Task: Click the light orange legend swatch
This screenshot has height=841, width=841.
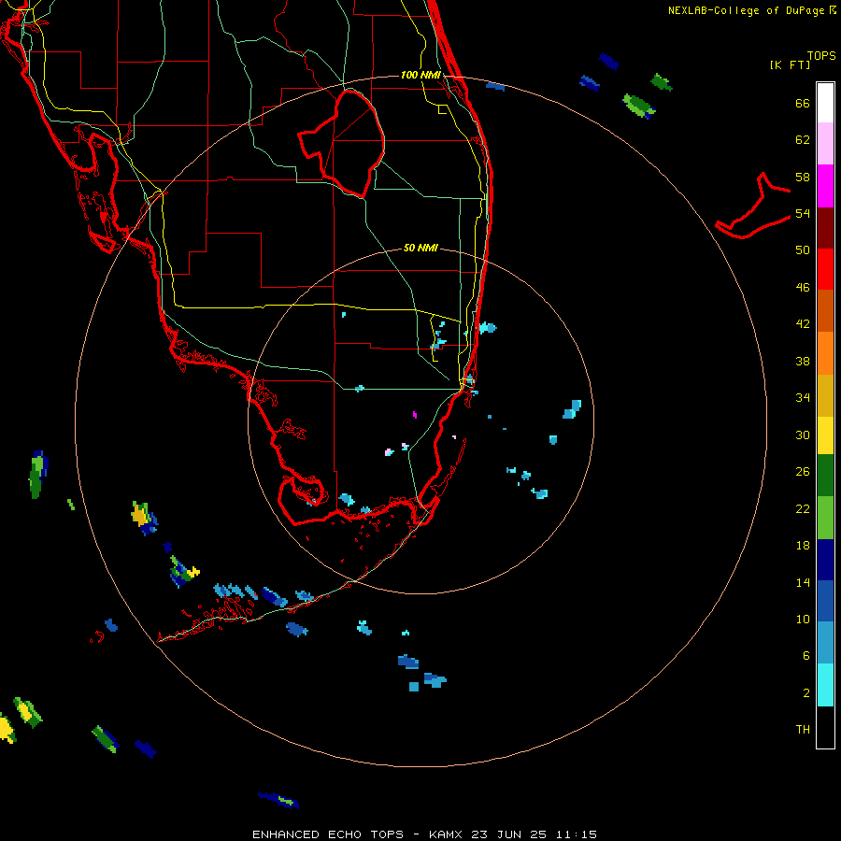Action: pos(825,353)
